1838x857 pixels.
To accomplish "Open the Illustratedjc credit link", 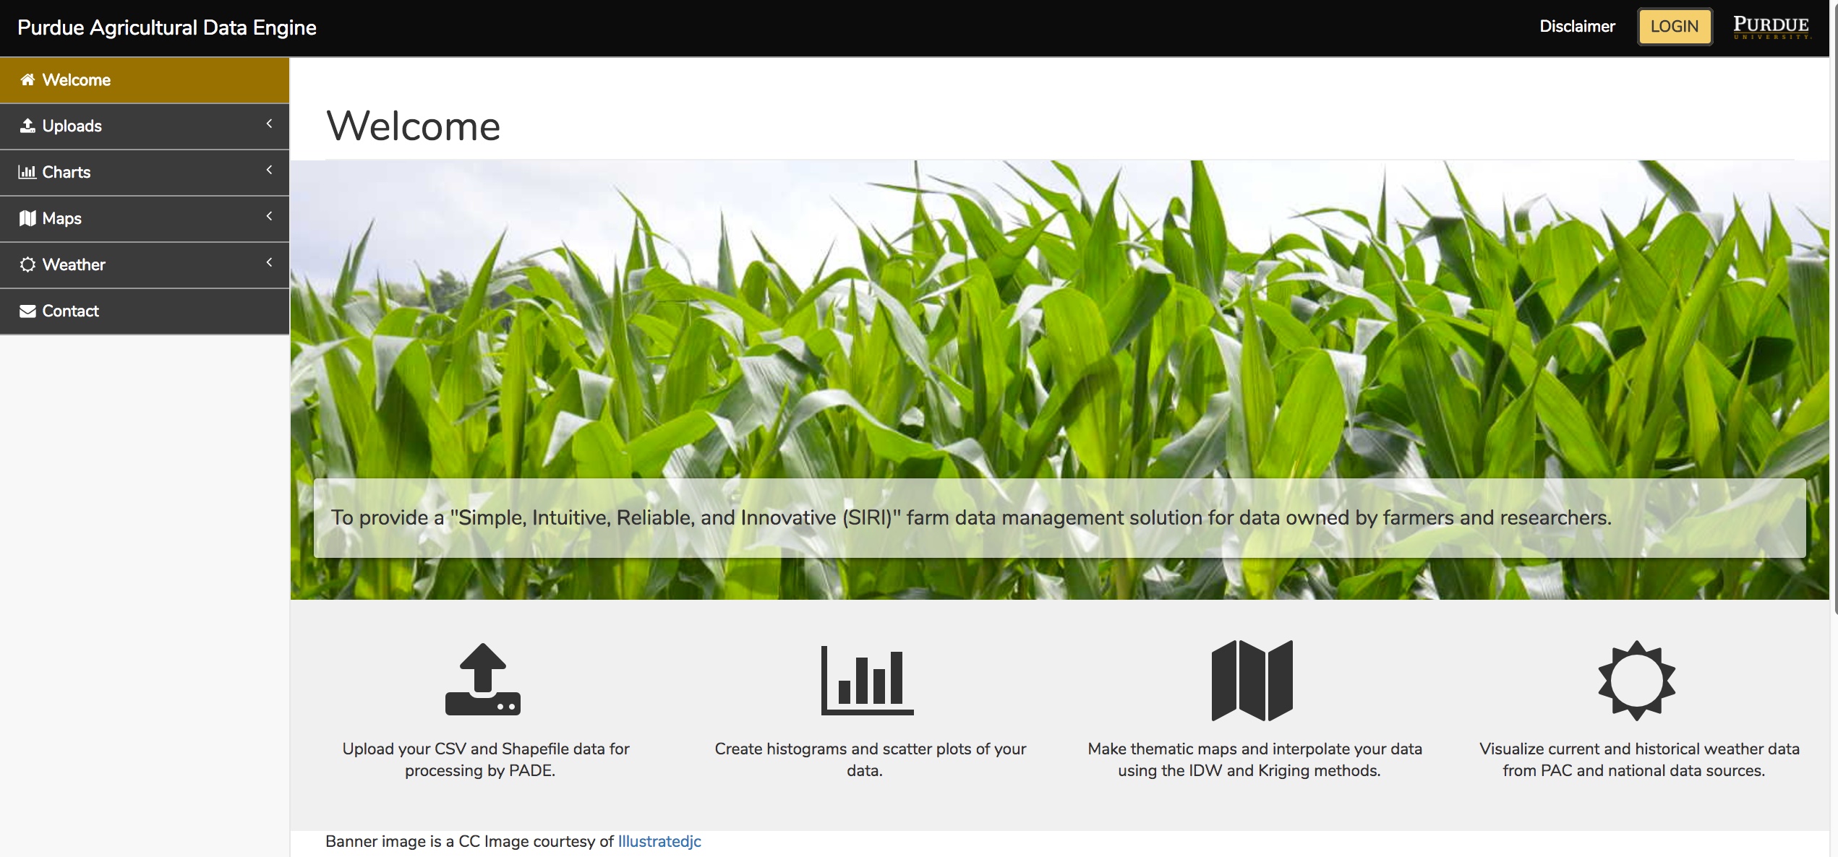I will click(x=659, y=841).
